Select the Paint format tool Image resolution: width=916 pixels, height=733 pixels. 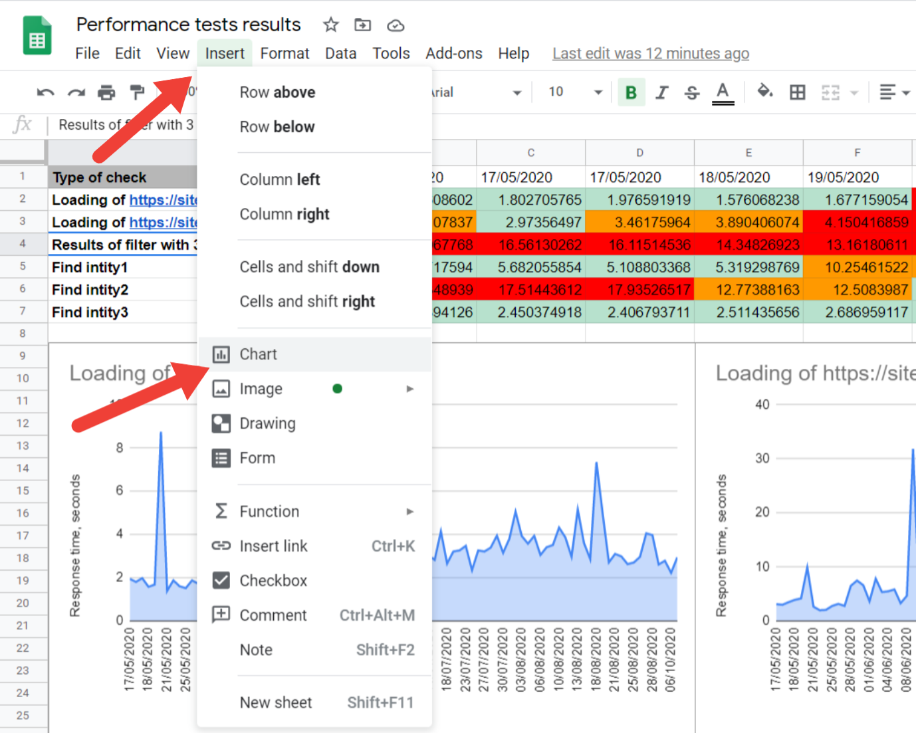click(x=137, y=92)
